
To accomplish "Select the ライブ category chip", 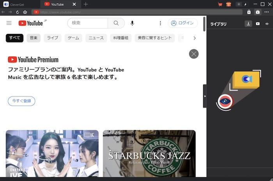I will [x=53, y=38].
